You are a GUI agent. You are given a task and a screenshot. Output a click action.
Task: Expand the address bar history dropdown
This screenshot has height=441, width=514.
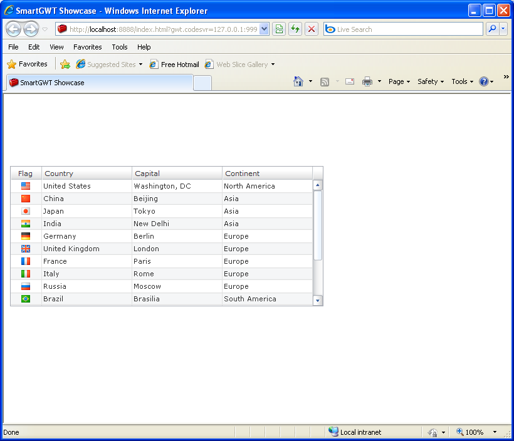(x=265, y=29)
